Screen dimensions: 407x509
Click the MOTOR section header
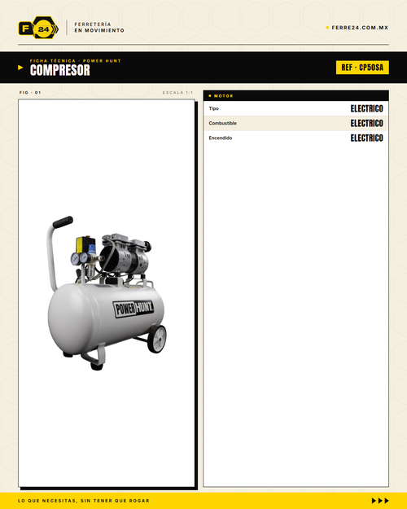295,96
